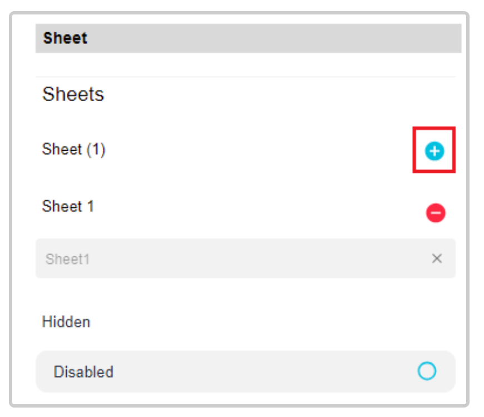This screenshot has width=484, height=417.
Task: Expand the Sheet (1) list row
Action: (245, 150)
